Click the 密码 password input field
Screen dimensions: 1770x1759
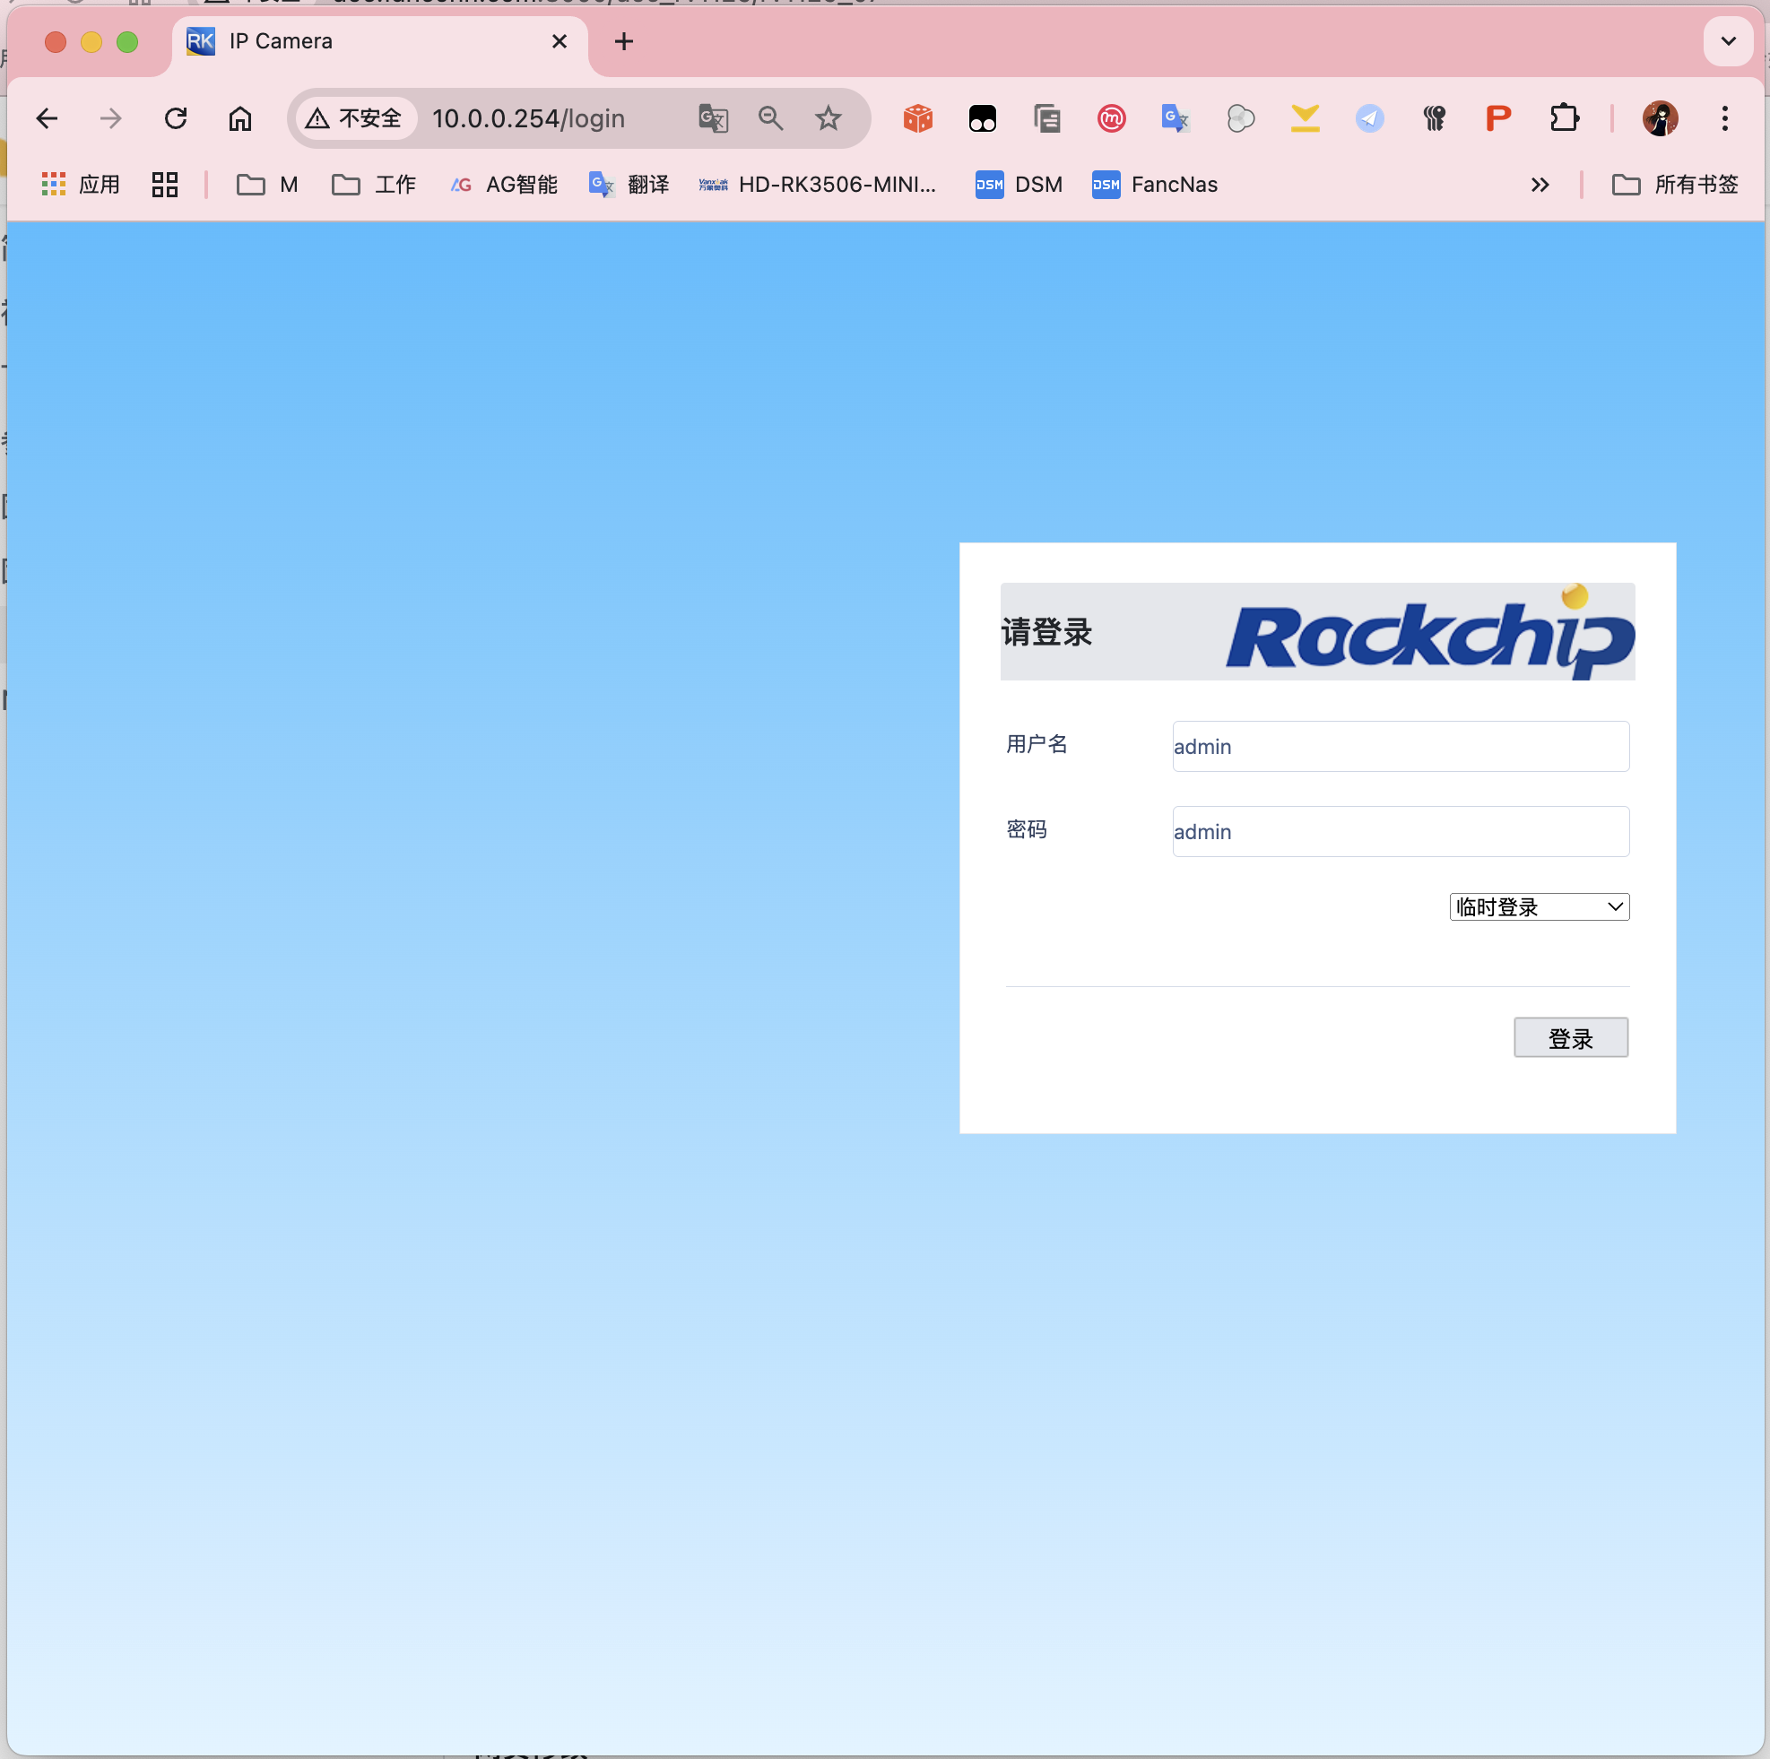(1401, 831)
